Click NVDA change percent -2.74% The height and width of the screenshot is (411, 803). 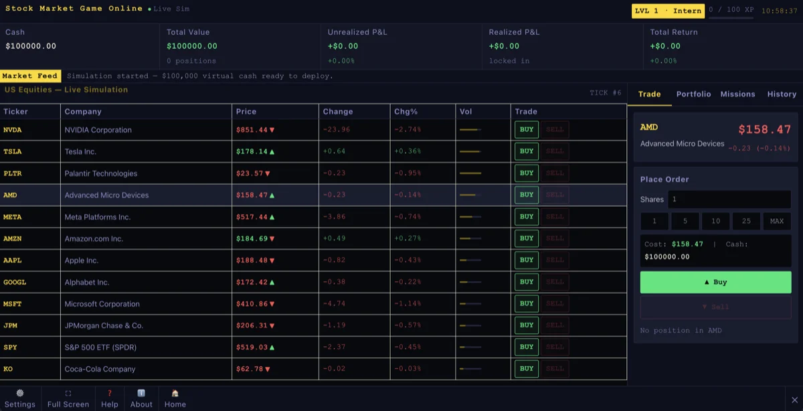point(408,130)
